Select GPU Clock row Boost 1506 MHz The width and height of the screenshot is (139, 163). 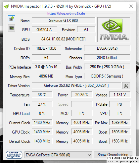[120, 132]
